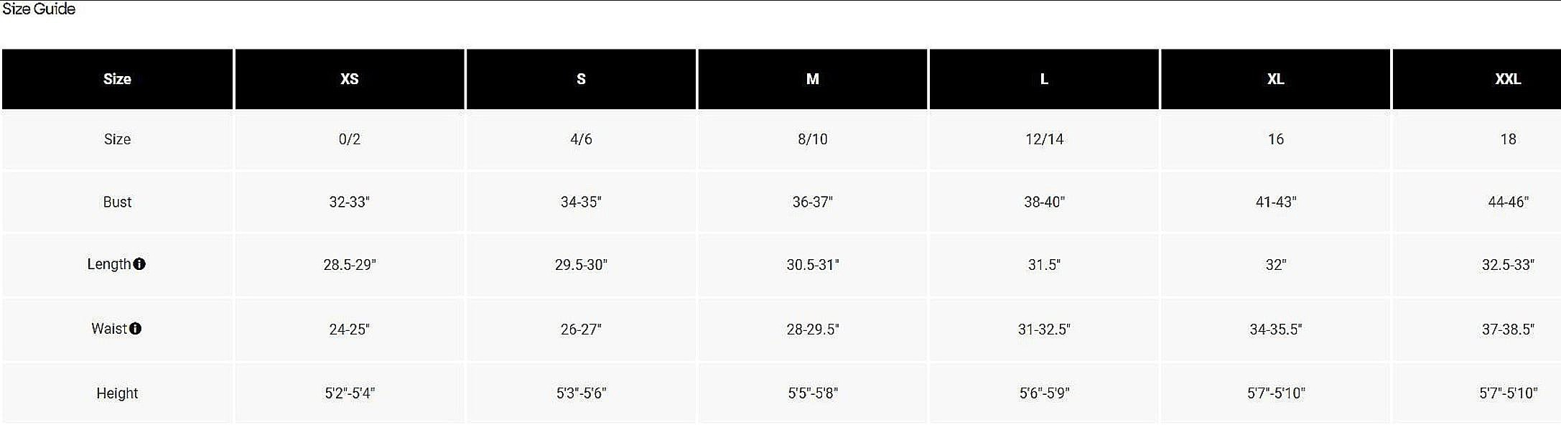Click the 5'3"-5'6" height cell
Screen dimensions: 1561x425
(581, 393)
